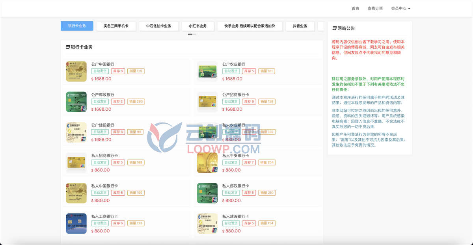
Task: Click 销量 125 badge under 公户中国银行
Action: pyautogui.click(x=136, y=71)
